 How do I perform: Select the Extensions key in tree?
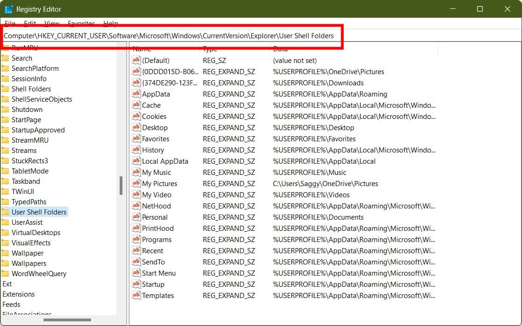tap(18, 294)
